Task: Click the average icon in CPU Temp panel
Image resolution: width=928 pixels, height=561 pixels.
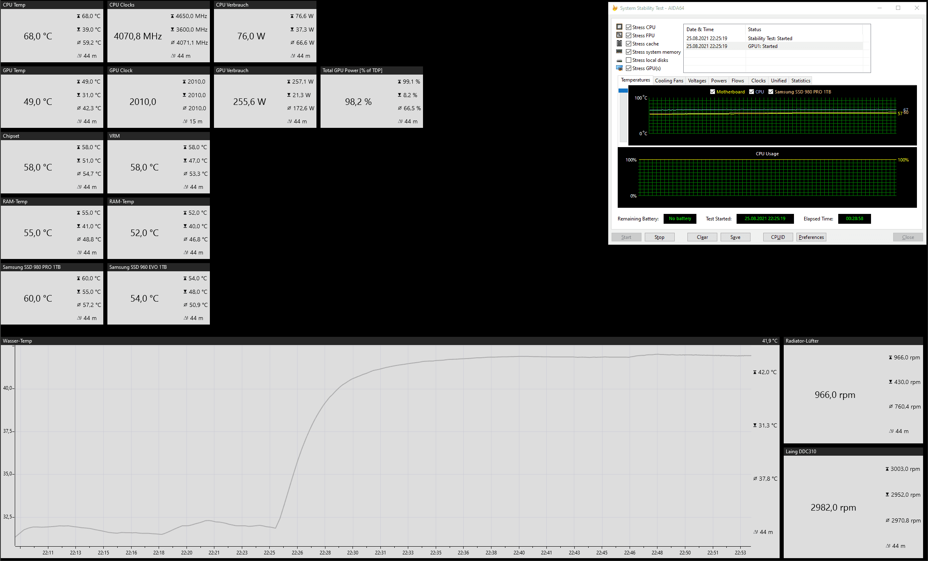Action: 79,43
